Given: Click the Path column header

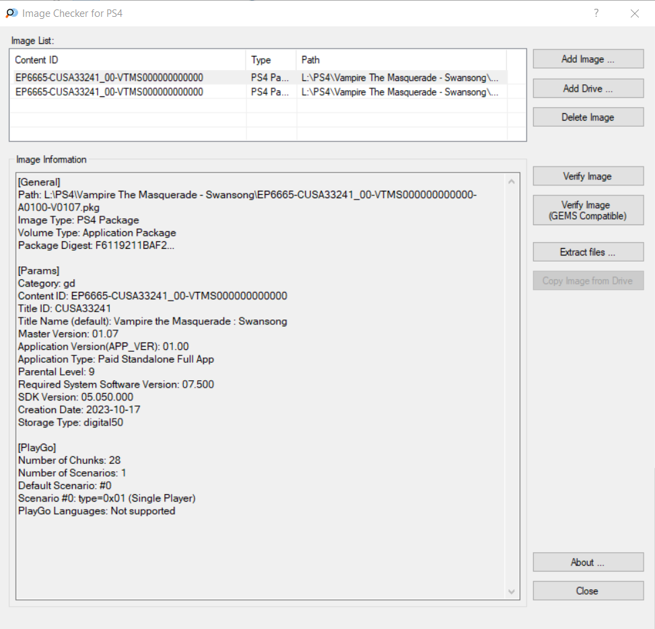Looking at the screenshot, I should pyautogui.click(x=401, y=60).
